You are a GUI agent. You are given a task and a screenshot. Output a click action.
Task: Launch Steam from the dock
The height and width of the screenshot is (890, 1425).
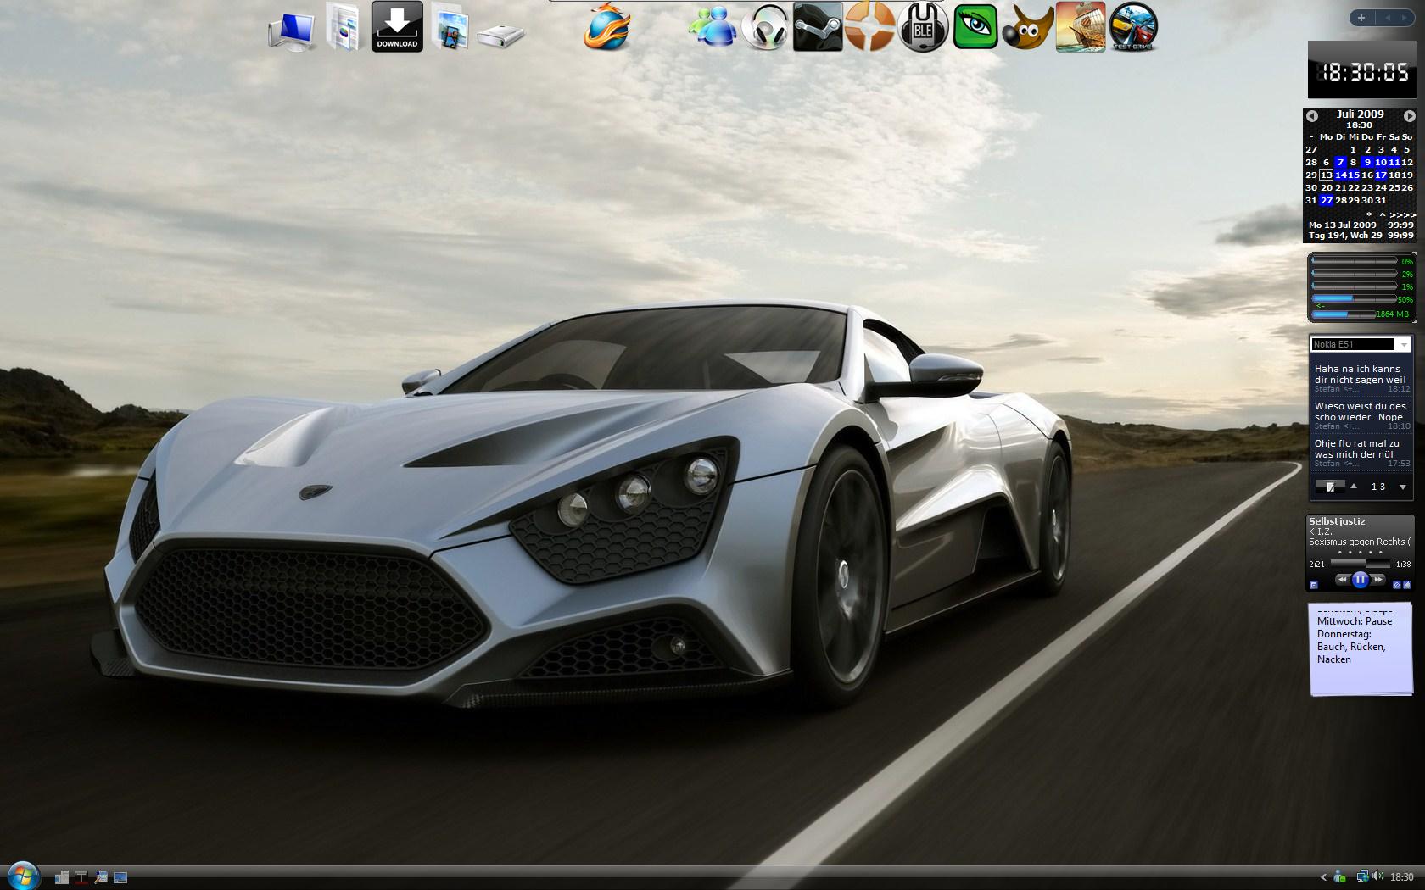coord(818,26)
